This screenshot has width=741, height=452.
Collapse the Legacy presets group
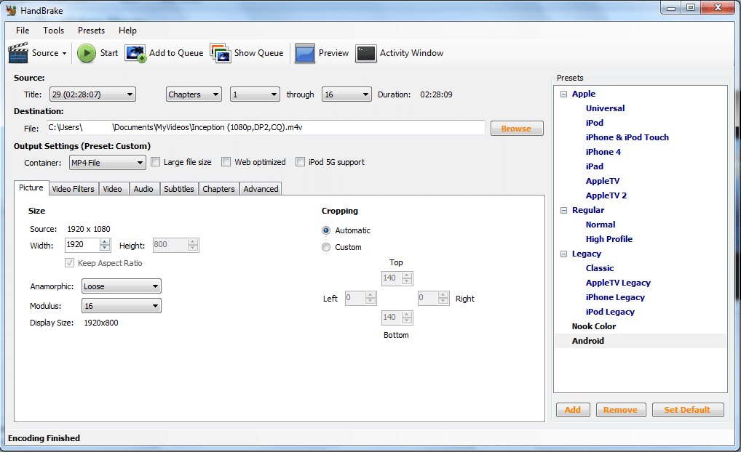tap(564, 254)
